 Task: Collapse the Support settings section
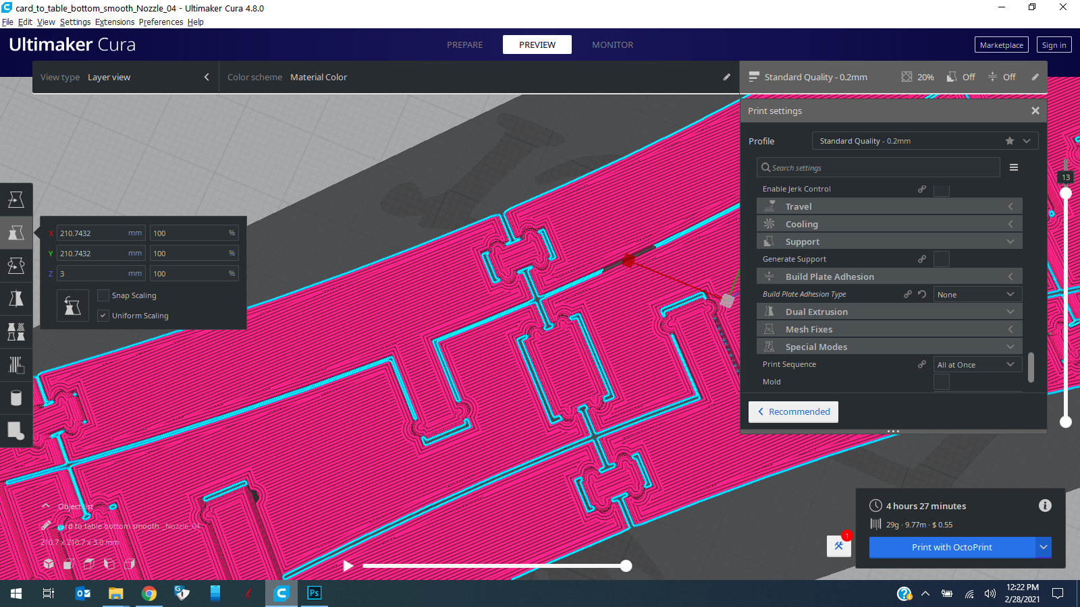[890, 241]
